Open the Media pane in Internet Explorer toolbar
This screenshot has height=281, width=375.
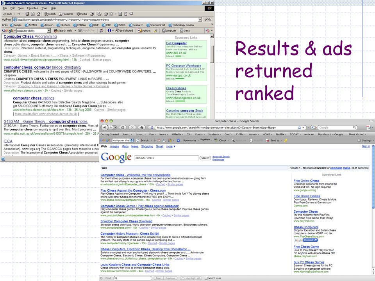(x=82, y=14)
